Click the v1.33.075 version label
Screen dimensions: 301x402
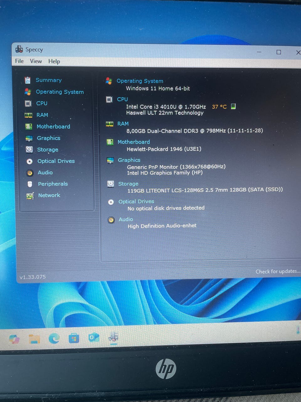tap(33, 277)
